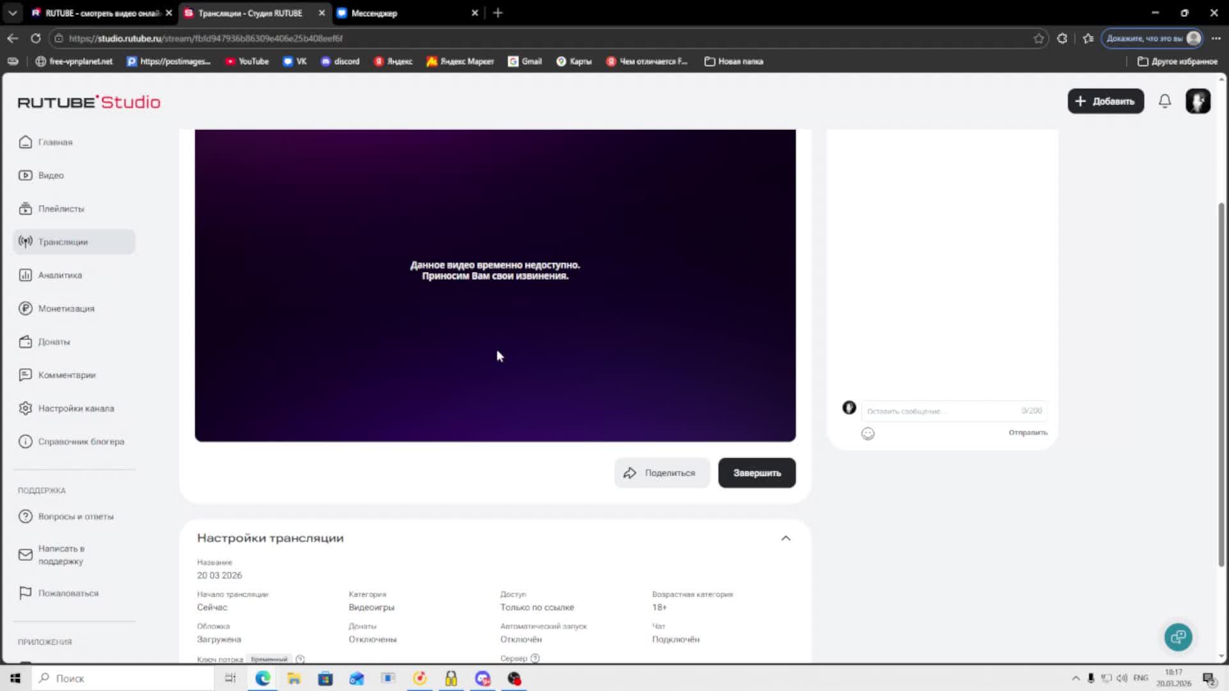Click the emoji smiley in chat

coord(867,434)
